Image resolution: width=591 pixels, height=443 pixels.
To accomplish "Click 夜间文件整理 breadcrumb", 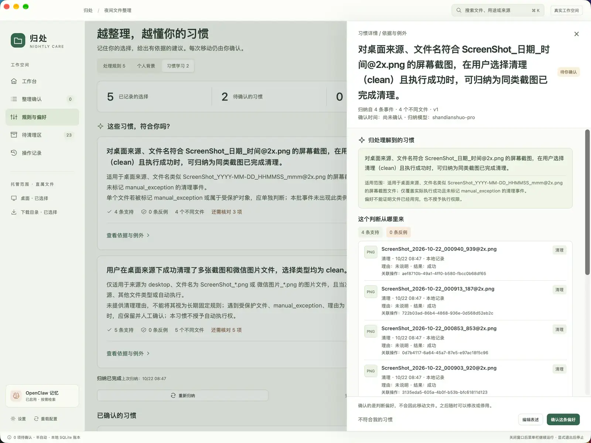I will pos(117,10).
